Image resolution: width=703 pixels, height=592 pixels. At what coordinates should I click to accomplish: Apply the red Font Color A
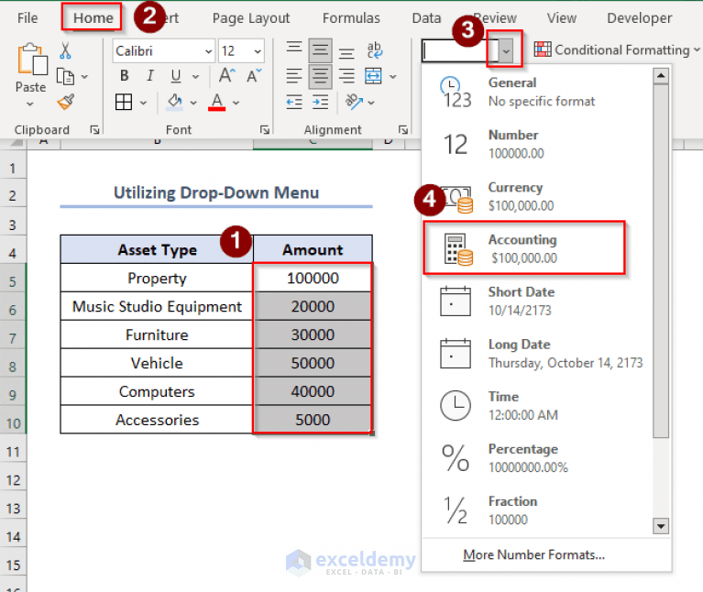point(217,102)
